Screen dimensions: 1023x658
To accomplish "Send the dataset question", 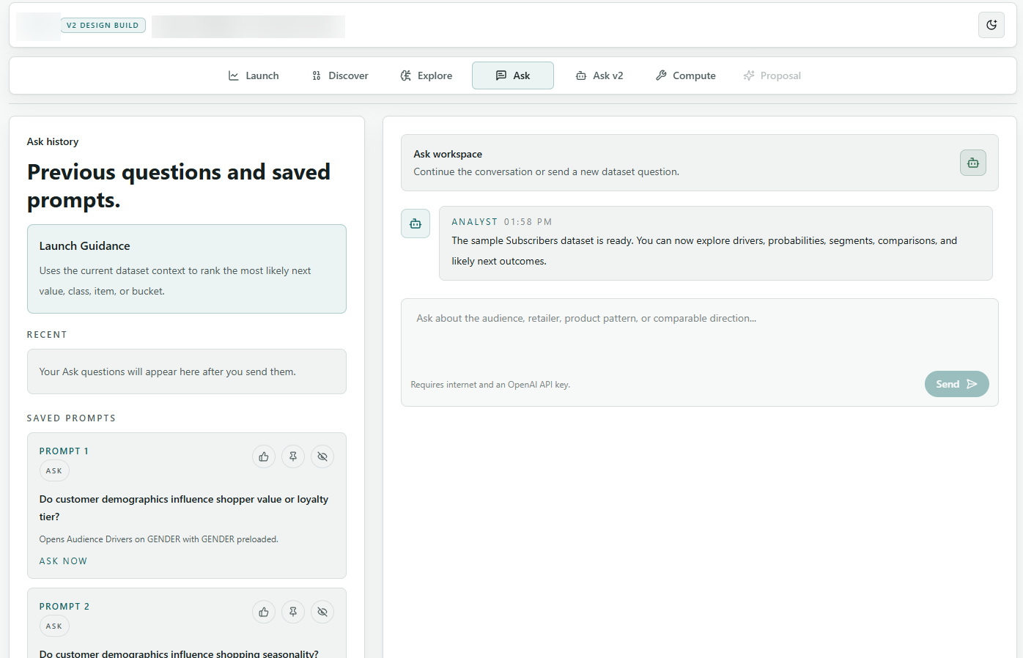I will tap(956, 384).
